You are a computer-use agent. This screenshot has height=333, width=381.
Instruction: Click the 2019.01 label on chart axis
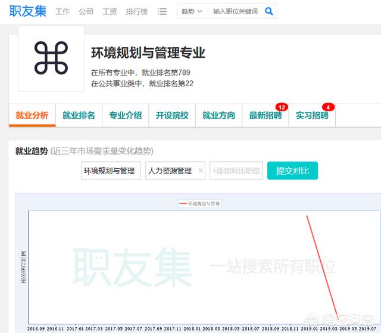coord(310,329)
